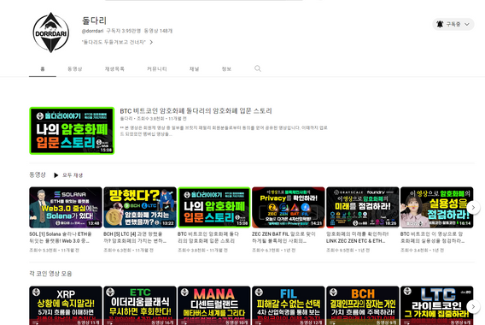Screen dimensions: 485x325
Task: Open the 15:08 입문 스토리 thumbnail in the 동영상 row
Action: [214, 207]
